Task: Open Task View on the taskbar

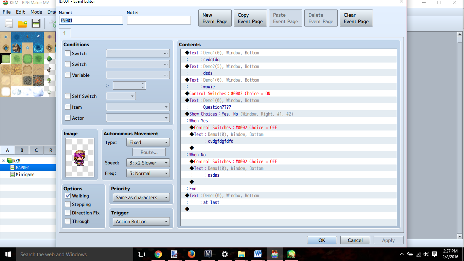Action: click(x=141, y=254)
